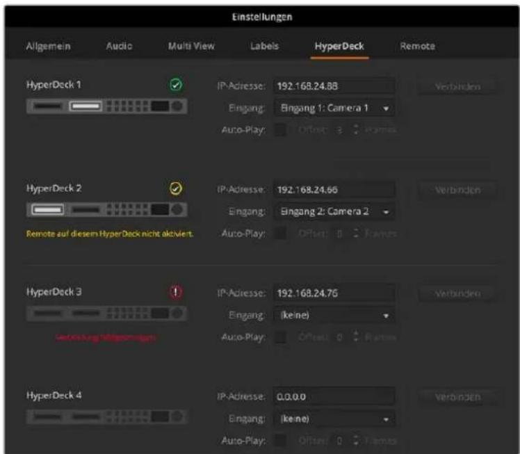
Task: Click the 'HyperDeck 2' label
Action: [54, 188]
